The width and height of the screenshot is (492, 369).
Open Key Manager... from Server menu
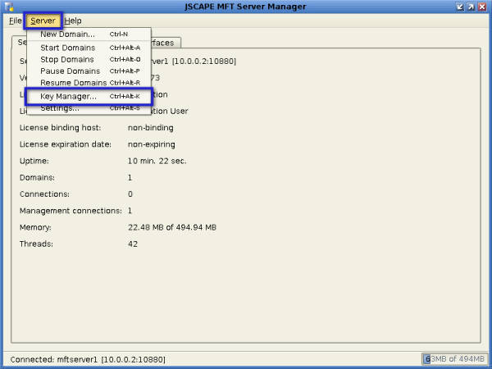point(89,96)
